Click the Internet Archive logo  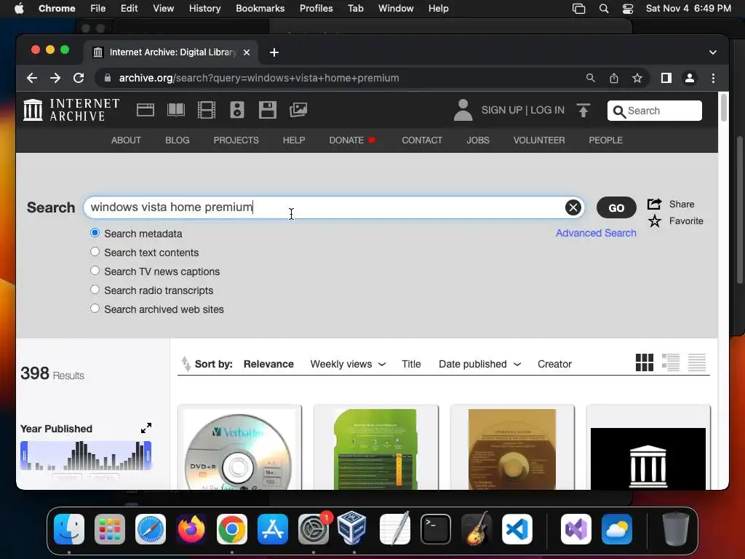point(71,110)
